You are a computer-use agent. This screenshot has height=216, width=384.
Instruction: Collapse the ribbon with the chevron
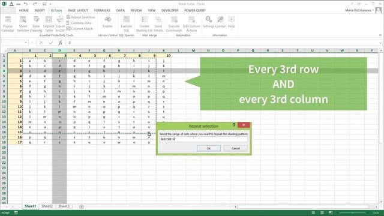pyautogui.click(x=380, y=35)
